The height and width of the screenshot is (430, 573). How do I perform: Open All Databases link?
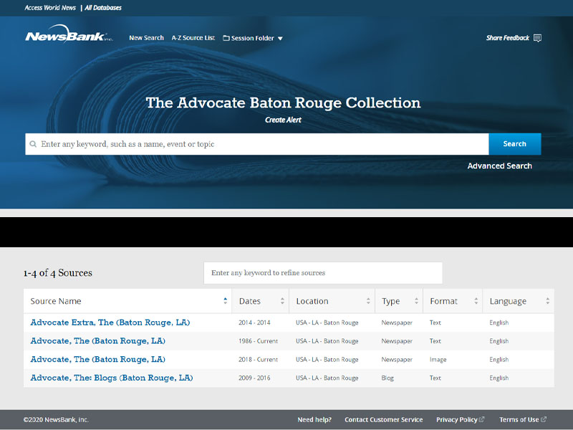click(x=103, y=8)
